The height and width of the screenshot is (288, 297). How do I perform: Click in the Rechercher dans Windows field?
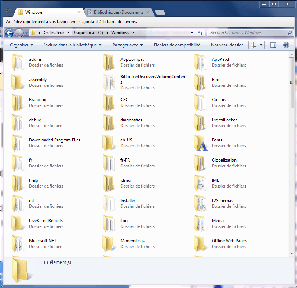250,33
